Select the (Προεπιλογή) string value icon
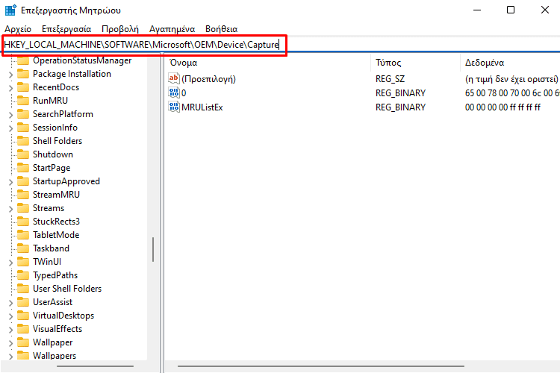Screen dimensions: 560x373 coord(174,78)
